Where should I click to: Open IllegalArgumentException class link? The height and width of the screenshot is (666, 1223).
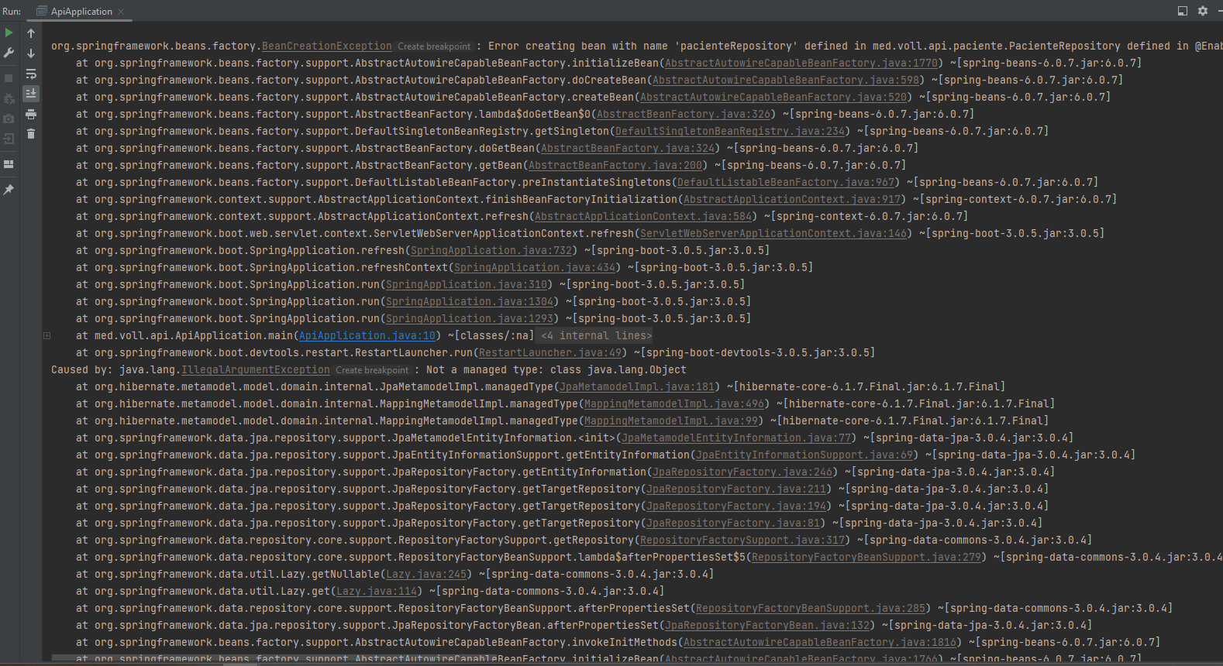(x=256, y=370)
